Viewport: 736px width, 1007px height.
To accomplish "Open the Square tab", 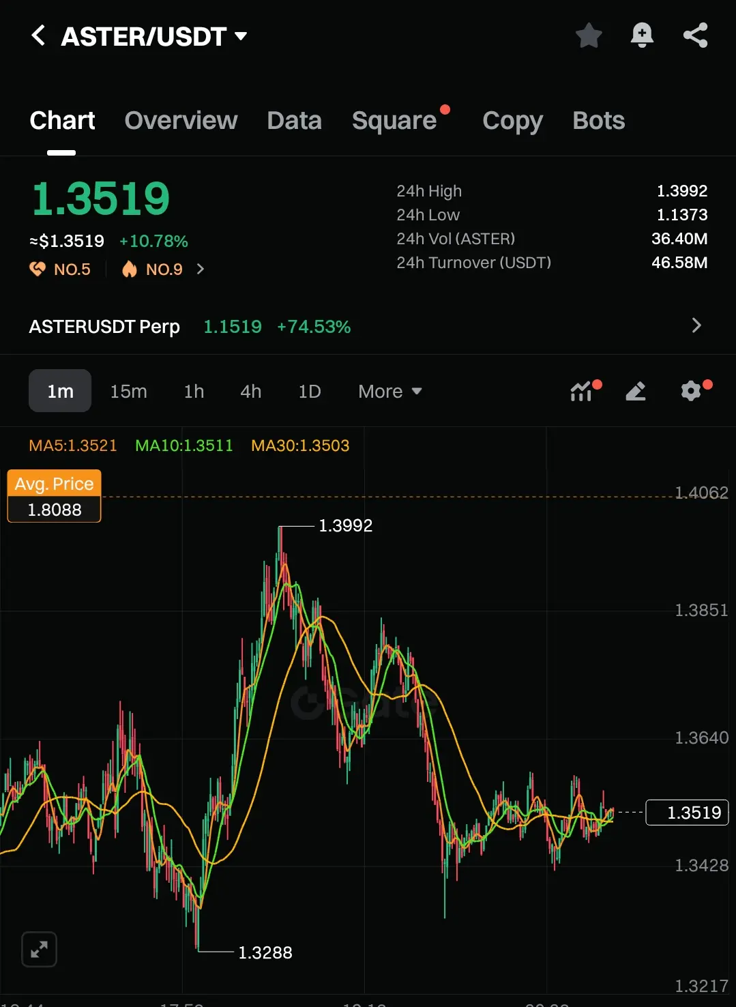I will click(394, 121).
